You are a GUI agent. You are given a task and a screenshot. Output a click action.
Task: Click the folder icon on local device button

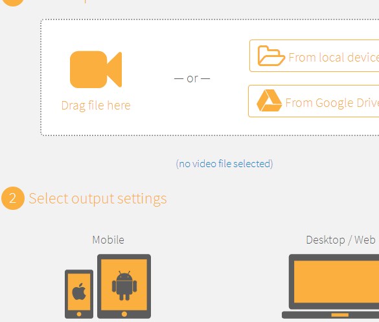tap(271, 56)
